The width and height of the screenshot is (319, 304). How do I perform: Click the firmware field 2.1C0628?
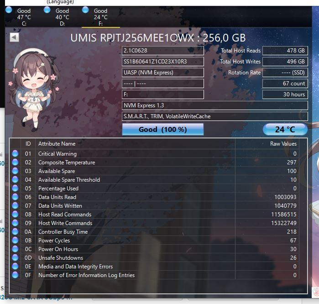pyautogui.click(x=163, y=51)
